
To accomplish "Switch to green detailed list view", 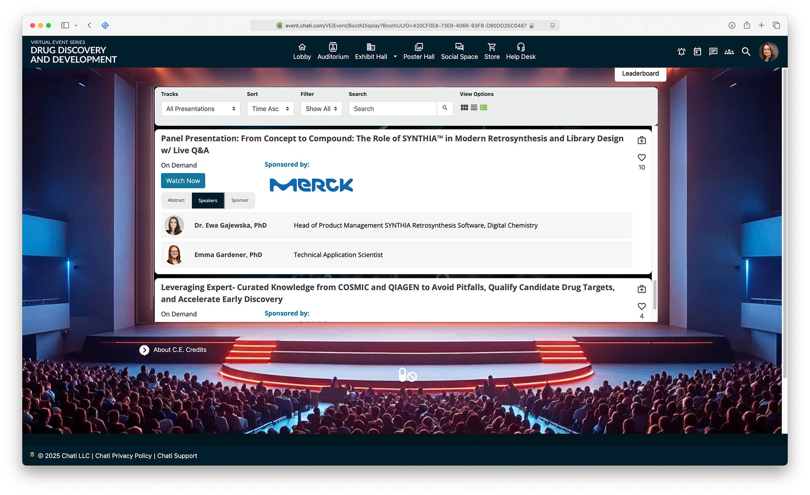I will tap(484, 107).
